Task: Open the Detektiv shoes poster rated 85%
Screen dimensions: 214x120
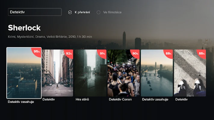Action: pyautogui.click(x=190, y=73)
